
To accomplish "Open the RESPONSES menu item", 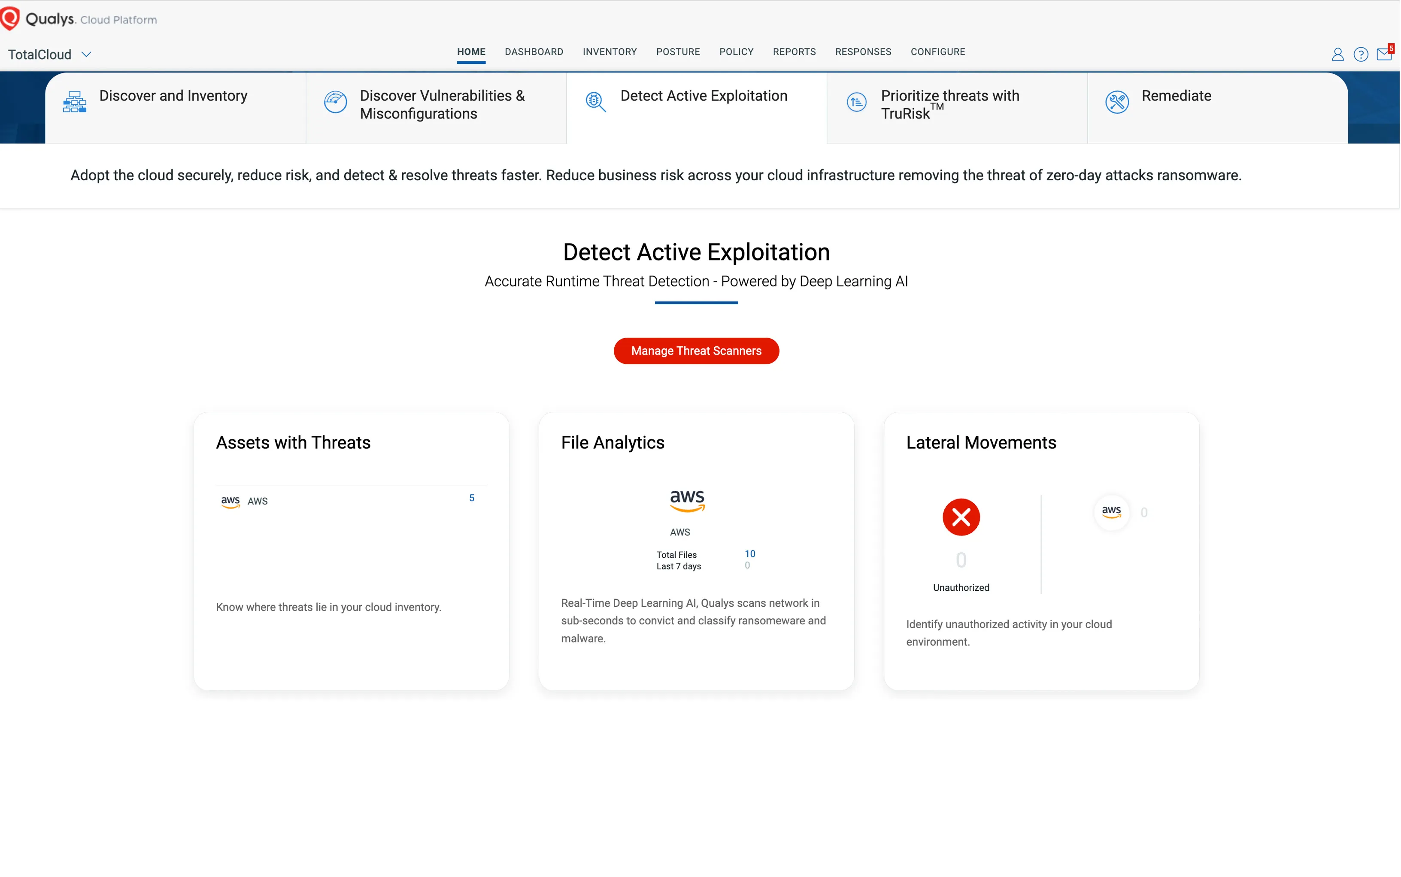I will click(x=863, y=51).
